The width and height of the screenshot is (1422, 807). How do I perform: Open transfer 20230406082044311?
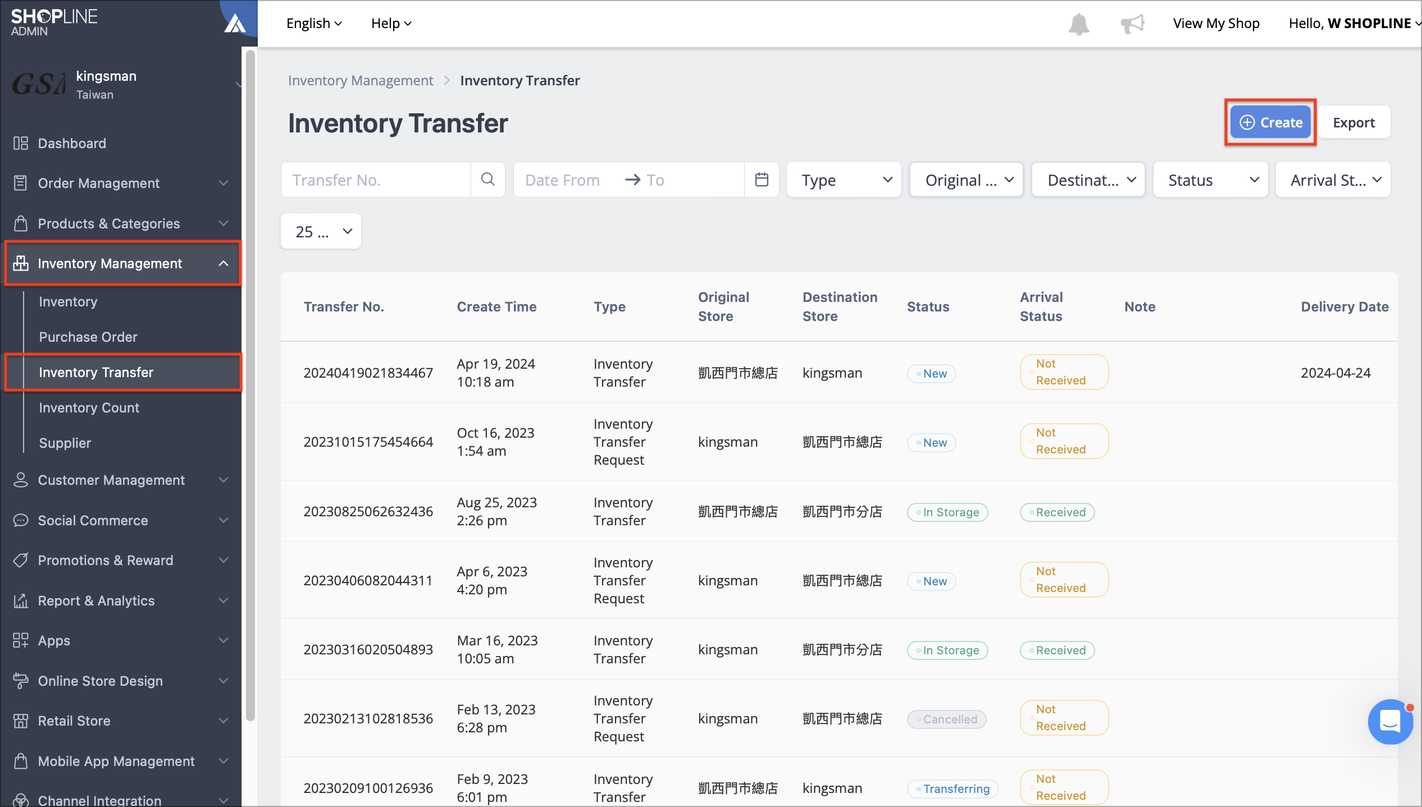click(x=368, y=580)
